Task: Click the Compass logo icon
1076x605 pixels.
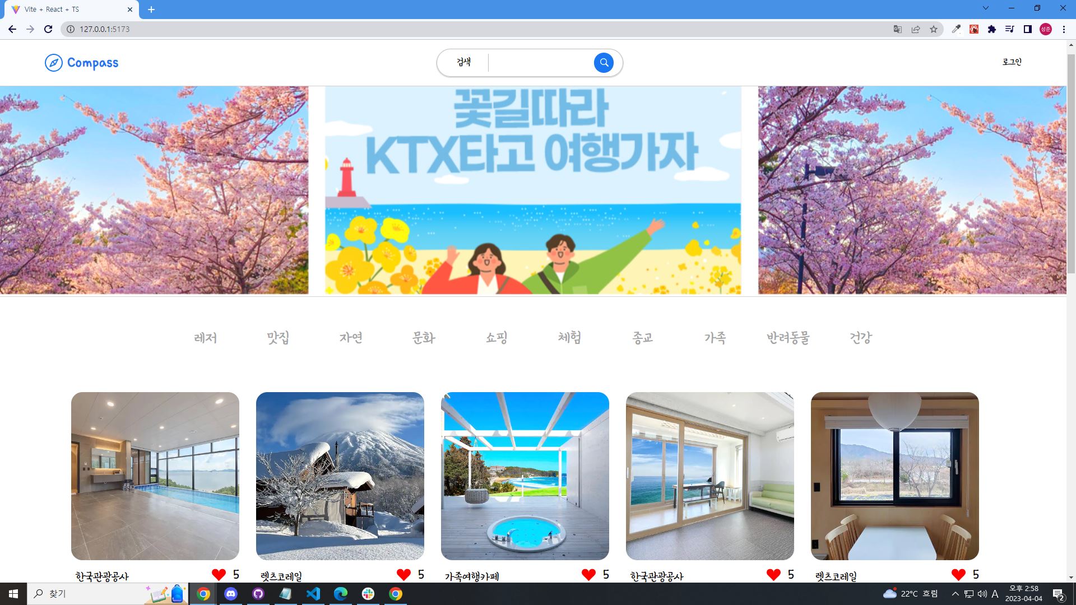Action: click(x=54, y=63)
